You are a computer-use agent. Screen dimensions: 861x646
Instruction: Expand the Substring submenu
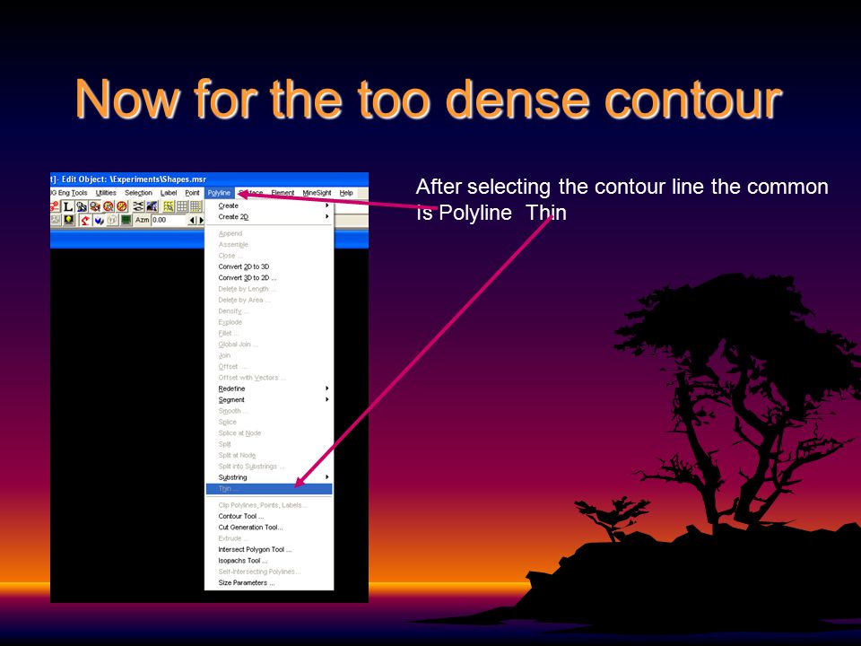pyautogui.click(x=269, y=477)
